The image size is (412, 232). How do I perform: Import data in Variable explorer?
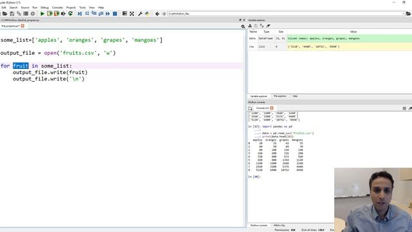click(250, 26)
